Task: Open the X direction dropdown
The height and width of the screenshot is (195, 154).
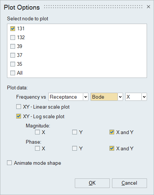Action: (144, 97)
